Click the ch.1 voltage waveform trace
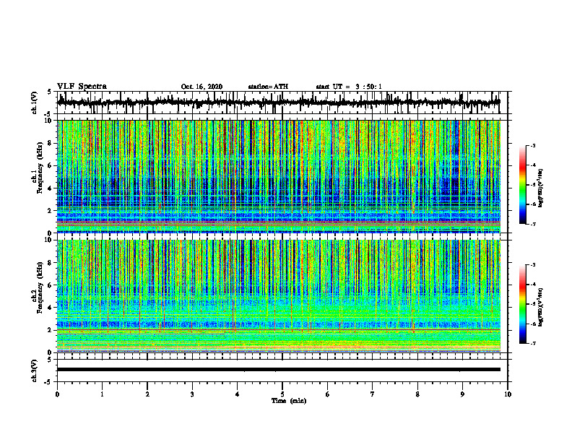572x442 pixels. coord(279,103)
